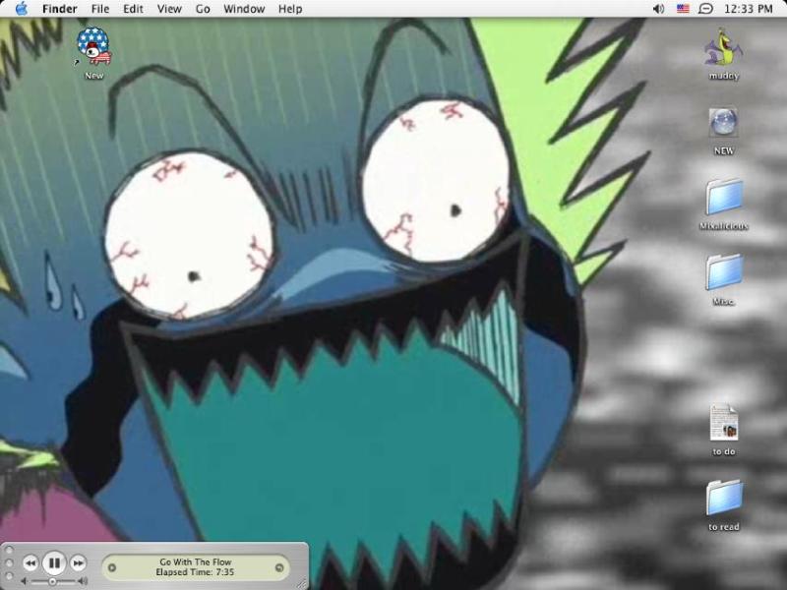The width and height of the screenshot is (787, 590).
Task: Click the loud speaker icon in iTunes
Action: pyautogui.click(x=83, y=581)
